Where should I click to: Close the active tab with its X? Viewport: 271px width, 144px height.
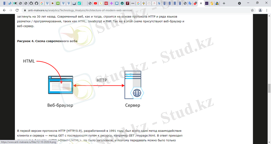[x=201, y=3]
